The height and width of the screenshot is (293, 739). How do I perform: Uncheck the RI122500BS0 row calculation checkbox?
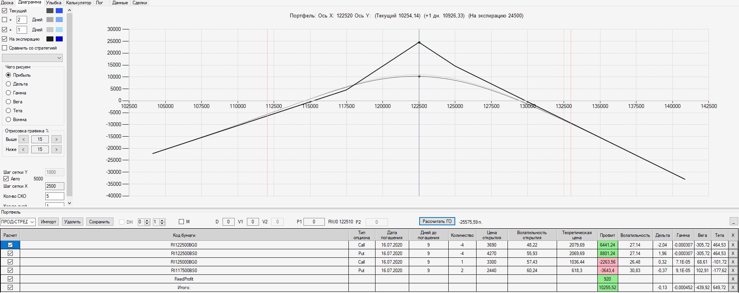click(10, 254)
